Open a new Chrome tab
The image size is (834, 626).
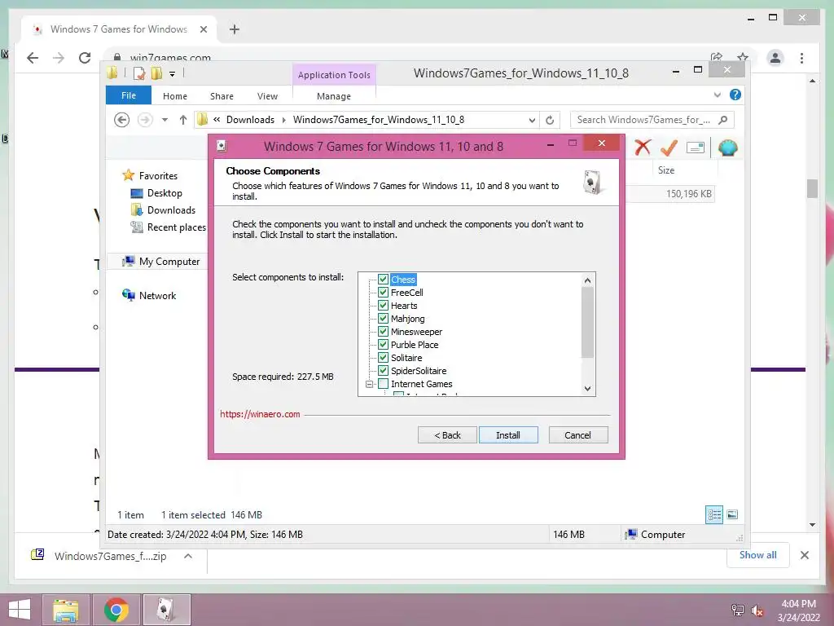pyautogui.click(x=234, y=29)
